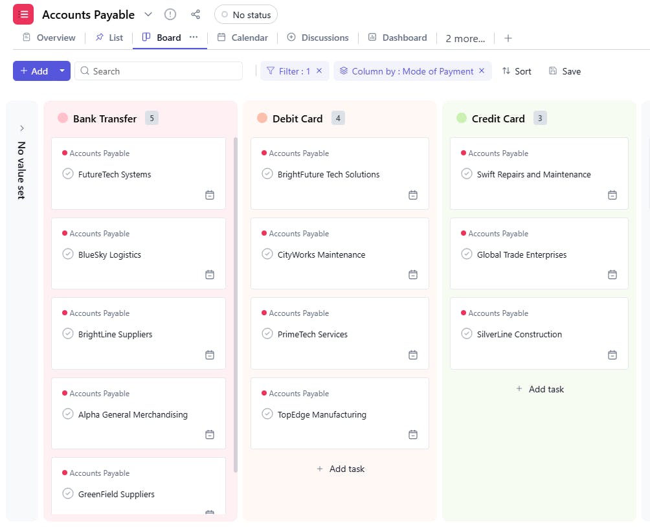650x527 pixels.
Task: Complete the SilverLine Construction task
Action: click(x=467, y=333)
